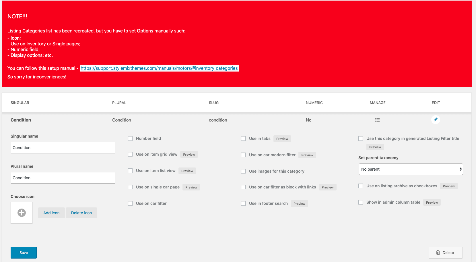Enable Use in tabs checkbox
This screenshot has height=262, width=476.
(243, 138)
